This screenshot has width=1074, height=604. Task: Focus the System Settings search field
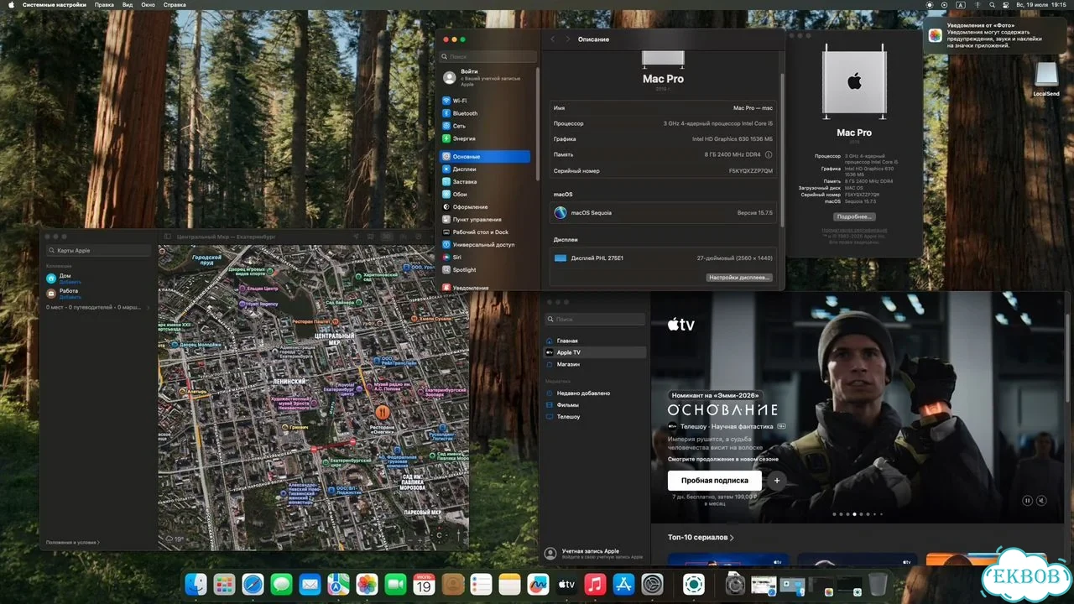(x=489, y=56)
